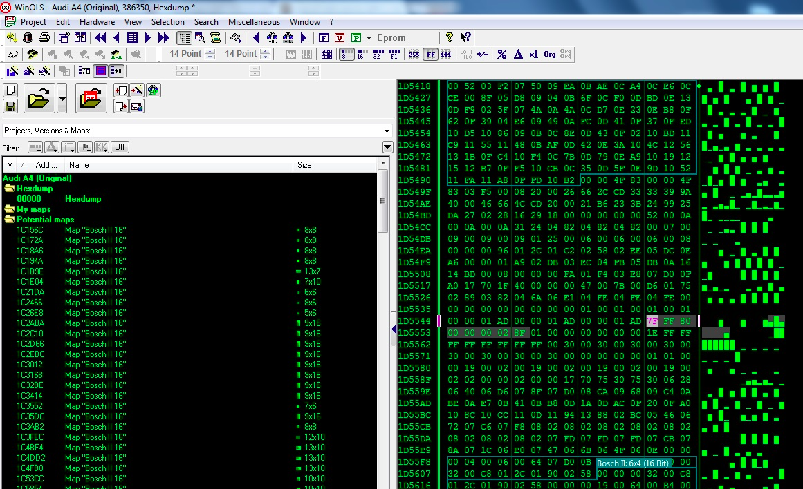Click the open folder with calendar button
Image resolution: width=803 pixels, height=489 pixels.
[x=91, y=97]
